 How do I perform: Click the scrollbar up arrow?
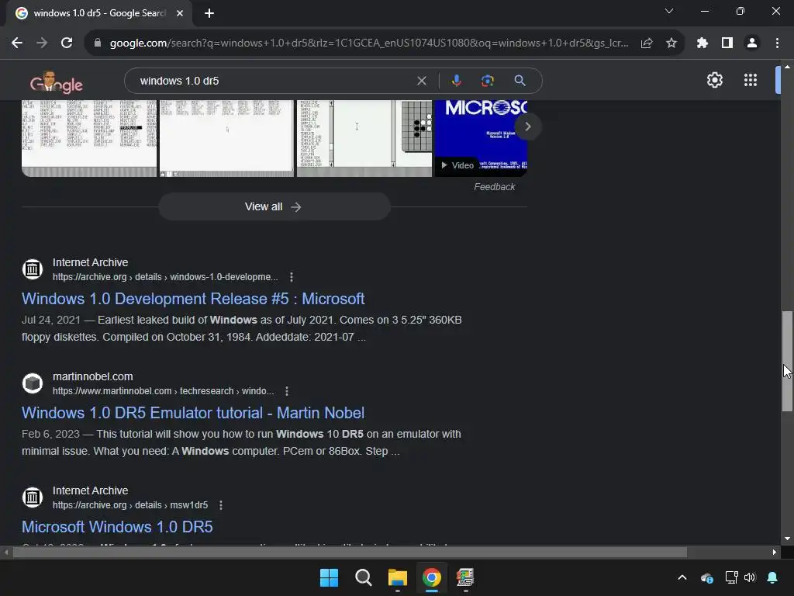click(787, 67)
